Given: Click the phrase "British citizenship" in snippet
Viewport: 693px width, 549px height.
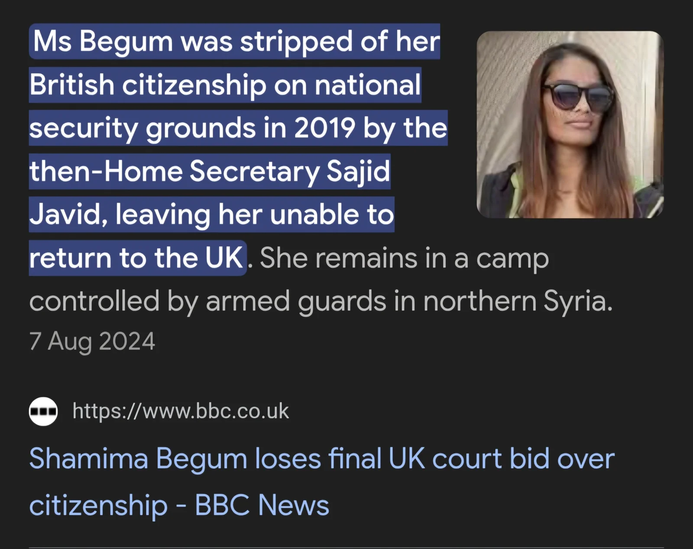Looking at the screenshot, I should pos(147,85).
